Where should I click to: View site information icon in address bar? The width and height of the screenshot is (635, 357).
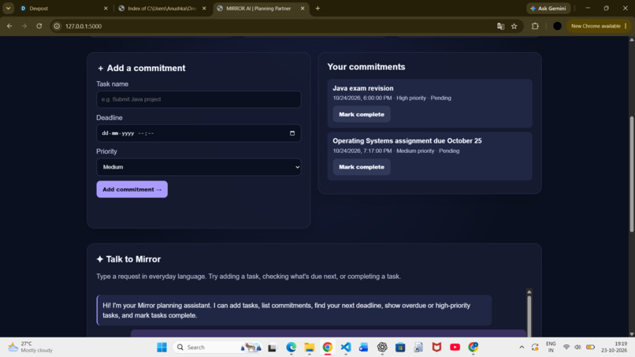[57, 26]
